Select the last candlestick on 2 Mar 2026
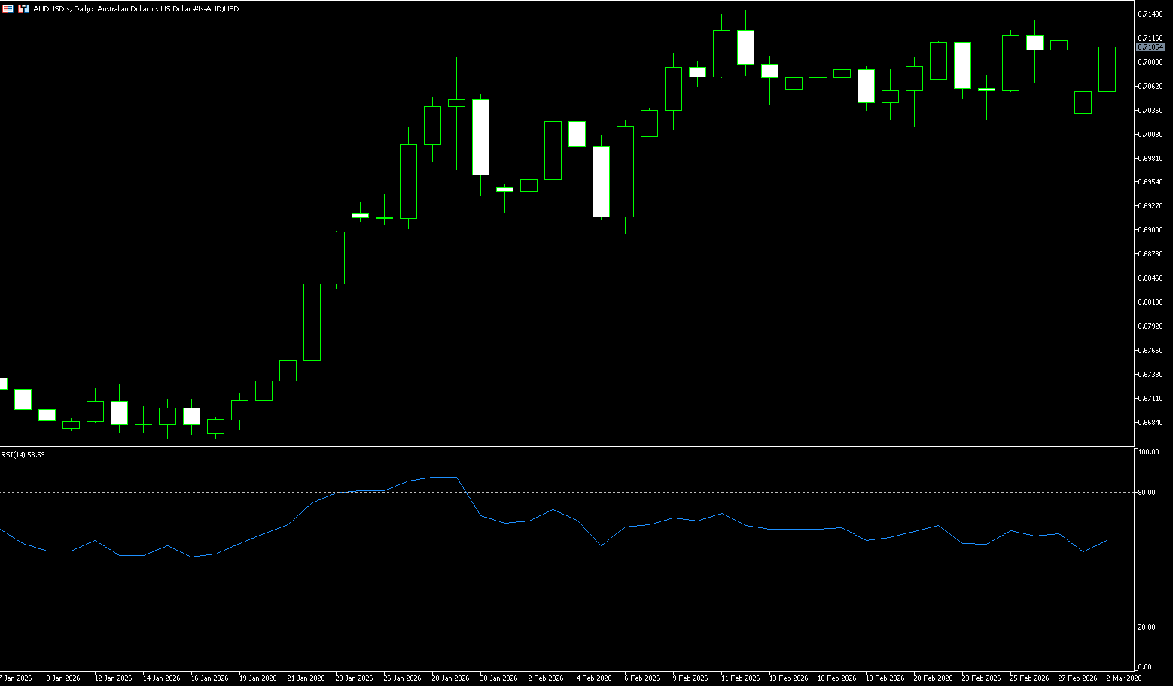The width and height of the screenshot is (1173, 686). pos(1107,69)
